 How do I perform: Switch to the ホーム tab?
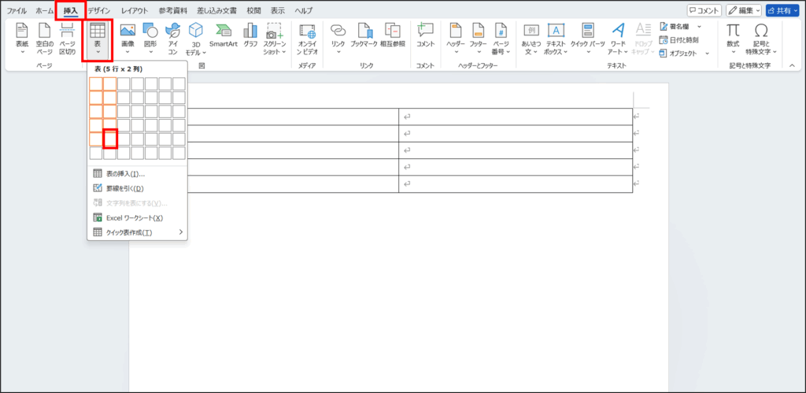click(45, 10)
